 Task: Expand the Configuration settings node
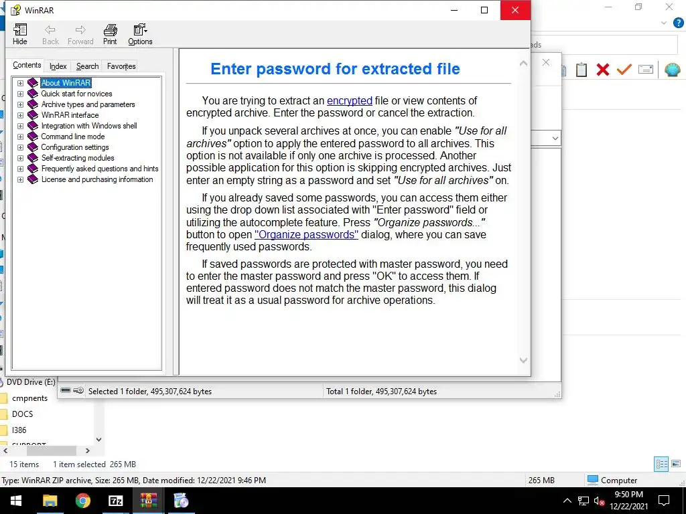pos(20,147)
